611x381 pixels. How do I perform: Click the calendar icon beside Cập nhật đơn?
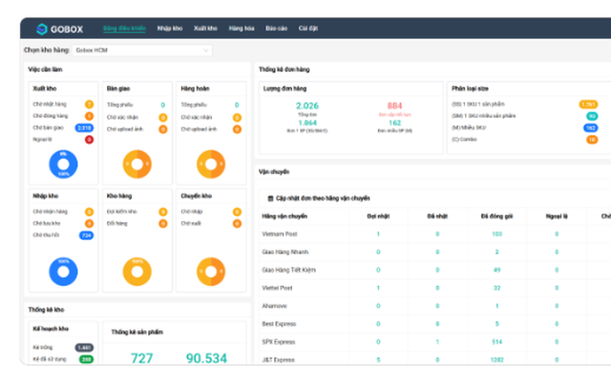[x=269, y=198]
